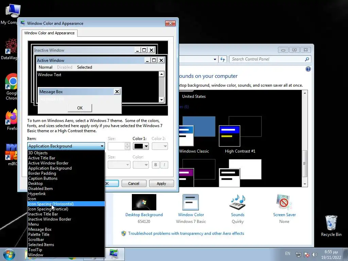Choose Hyperlink in the item list
This screenshot has height=261, width=348.
[x=66, y=193]
